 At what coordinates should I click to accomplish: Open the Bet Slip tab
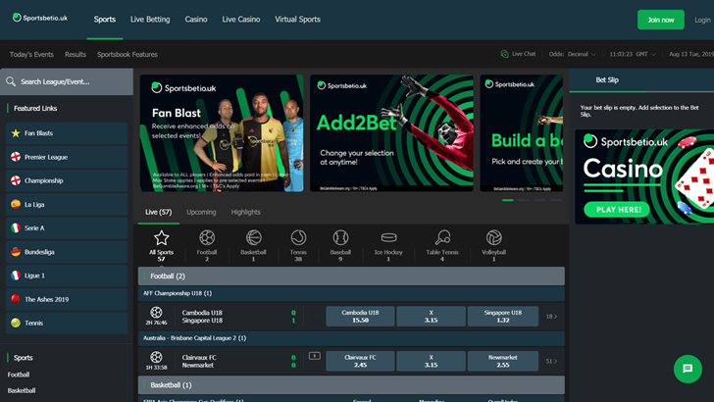607,80
